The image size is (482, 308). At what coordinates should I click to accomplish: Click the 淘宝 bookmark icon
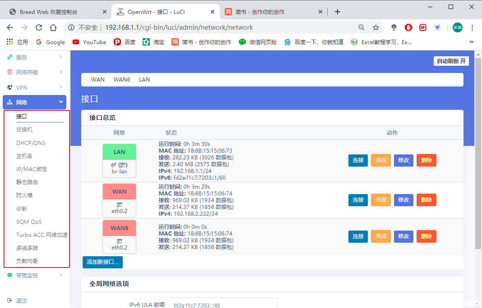click(145, 42)
